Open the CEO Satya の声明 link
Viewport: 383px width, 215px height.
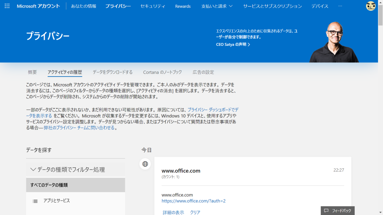233,45
